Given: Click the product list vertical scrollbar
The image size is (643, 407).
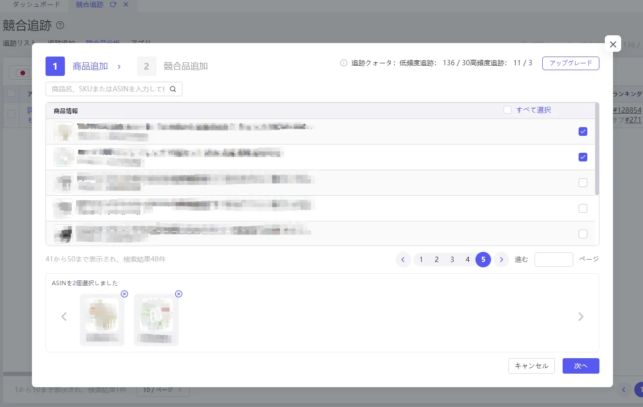Looking at the screenshot, I should point(597,149).
